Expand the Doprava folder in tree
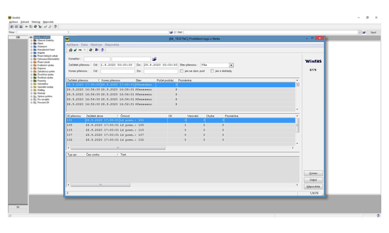This screenshot has width=389, height=233. pos(31,68)
